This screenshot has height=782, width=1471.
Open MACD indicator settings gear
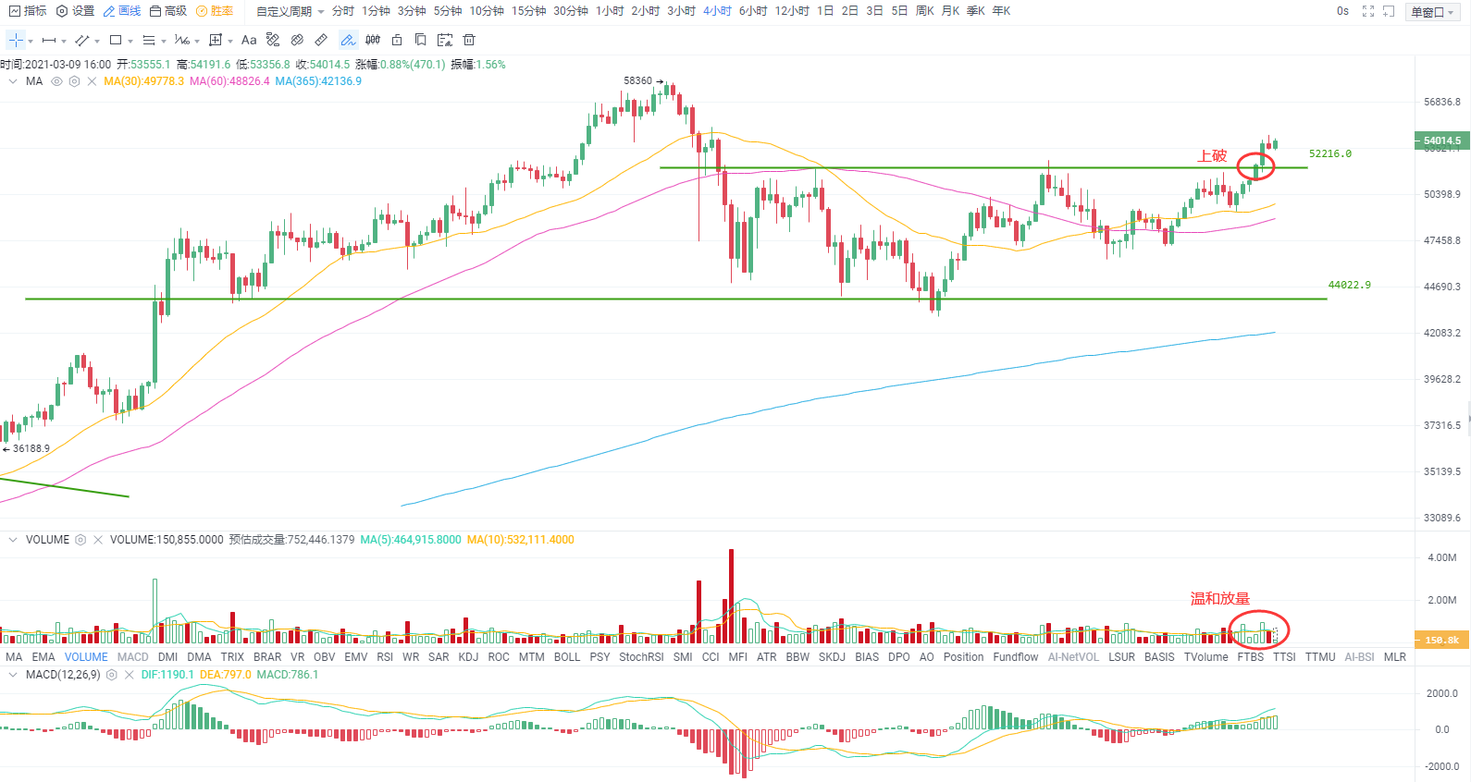click(112, 675)
